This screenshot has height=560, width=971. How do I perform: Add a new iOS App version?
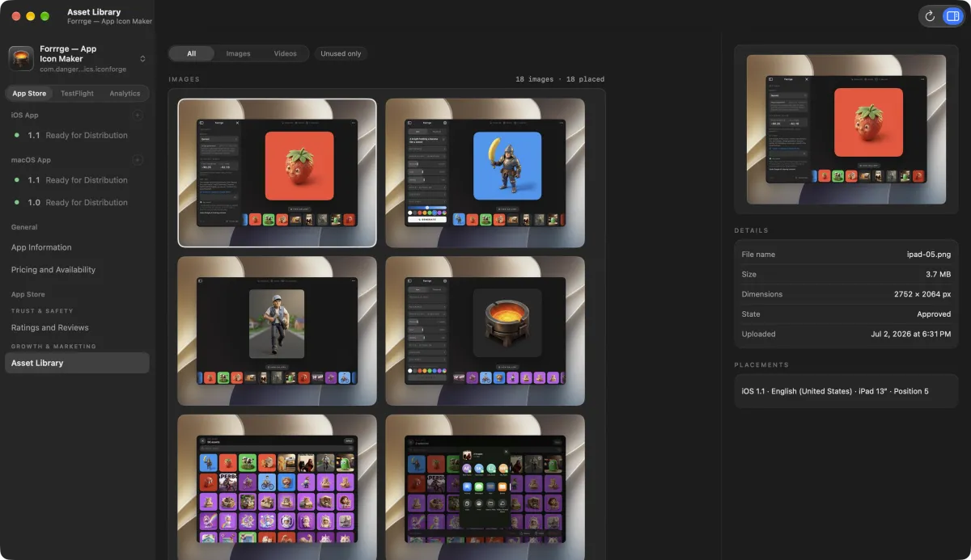pyautogui.click(x=138, y=116)
